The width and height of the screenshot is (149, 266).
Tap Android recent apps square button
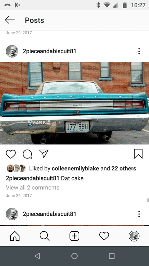click(112, 256)
